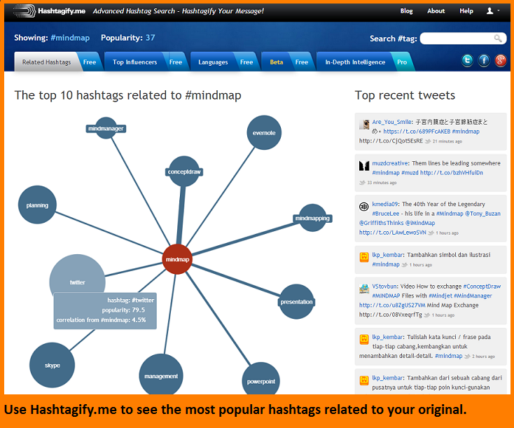Click bird icon beside 21 minutes ago
This screenshot has width=514, height=428.
[x=428, y=141]
